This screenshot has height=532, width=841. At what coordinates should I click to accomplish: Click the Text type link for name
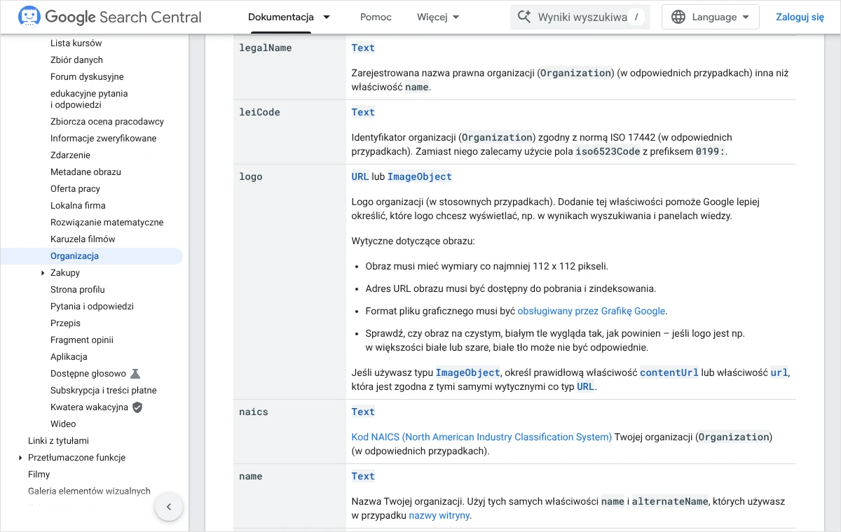(x=363, y=476)
